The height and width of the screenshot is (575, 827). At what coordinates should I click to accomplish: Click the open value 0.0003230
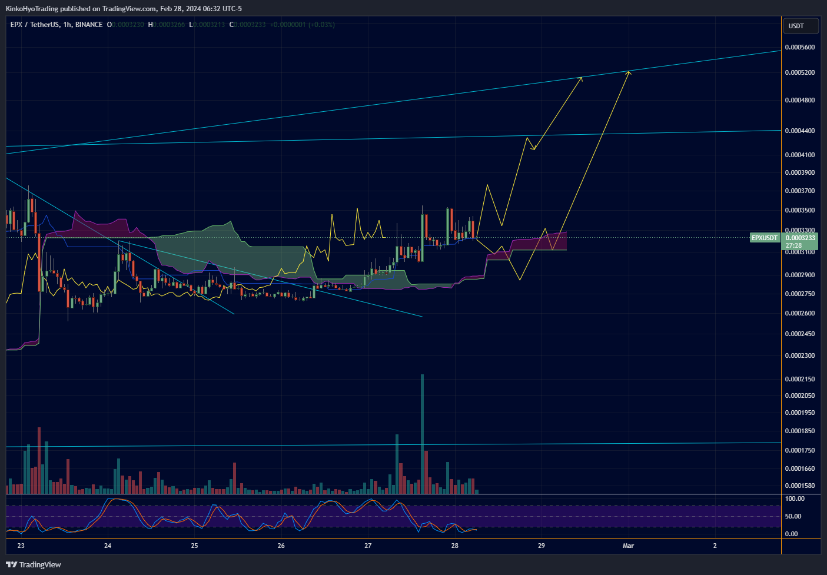tap(128, 25)
